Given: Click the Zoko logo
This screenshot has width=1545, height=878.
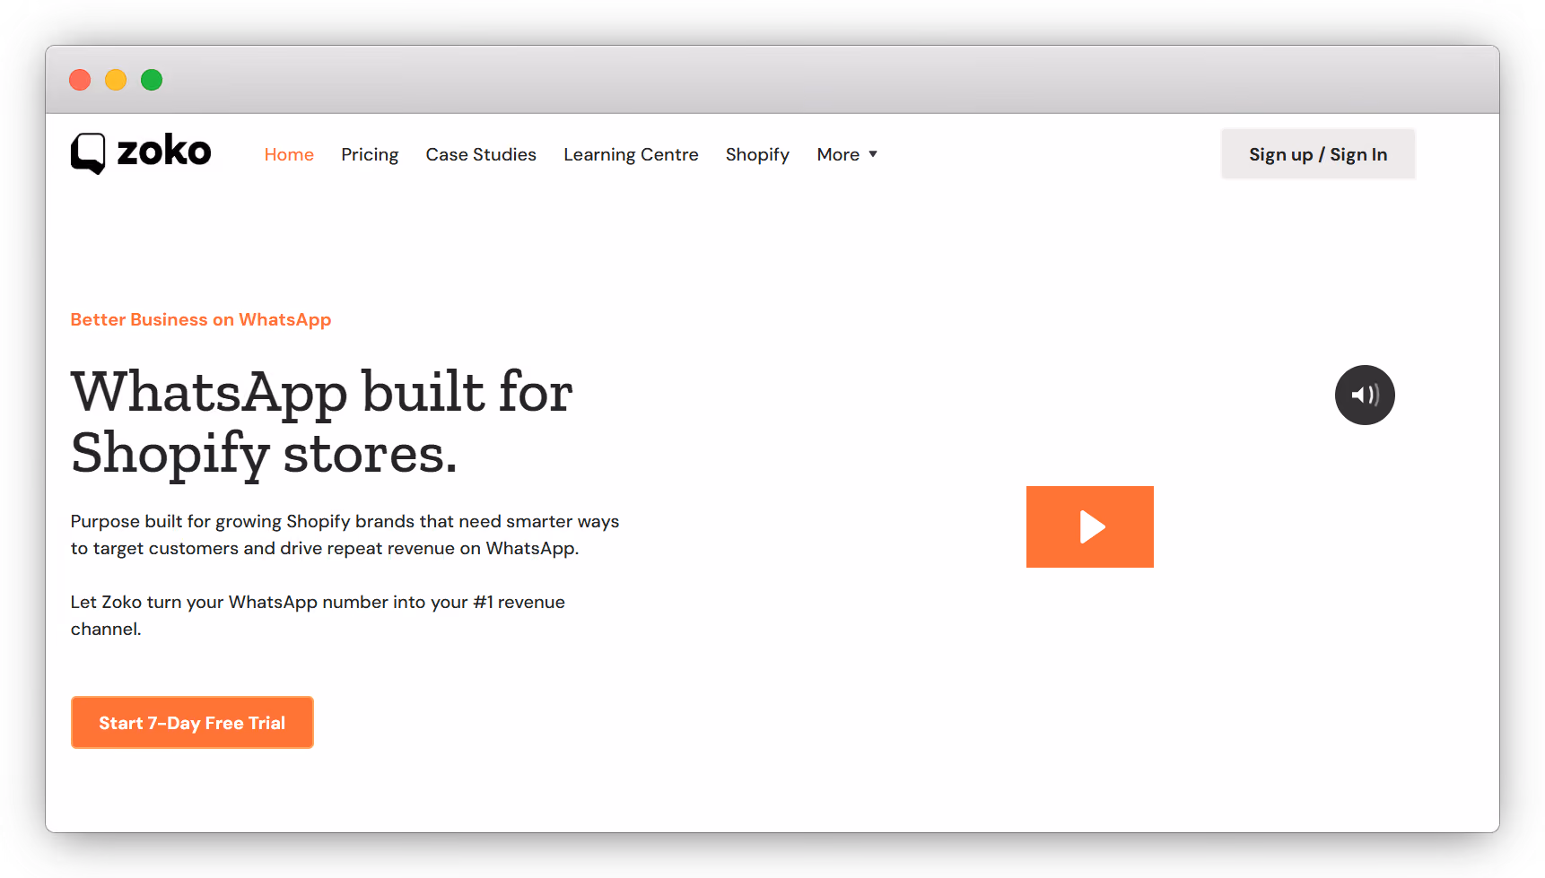Looking at the screenshot, I should [x=141, y=153].
